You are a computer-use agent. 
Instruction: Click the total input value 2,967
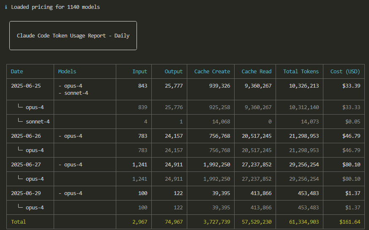coord(139,222)
